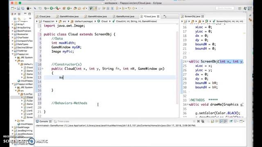Go to Previous Annotation icon
262x147 pixels.
[123, 8]
